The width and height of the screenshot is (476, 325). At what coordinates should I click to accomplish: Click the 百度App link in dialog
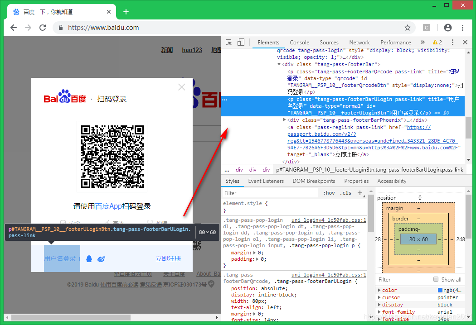(x=108, y=206)
